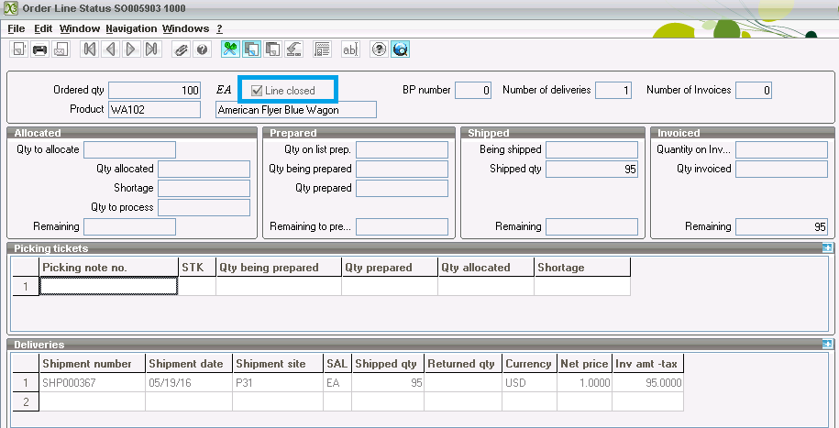Click the Number of Invoices field
This screenshot has width=839, height=428.
click(x=754, y=90)
